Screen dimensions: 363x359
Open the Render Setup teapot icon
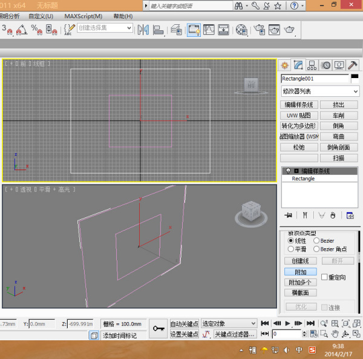260,30
